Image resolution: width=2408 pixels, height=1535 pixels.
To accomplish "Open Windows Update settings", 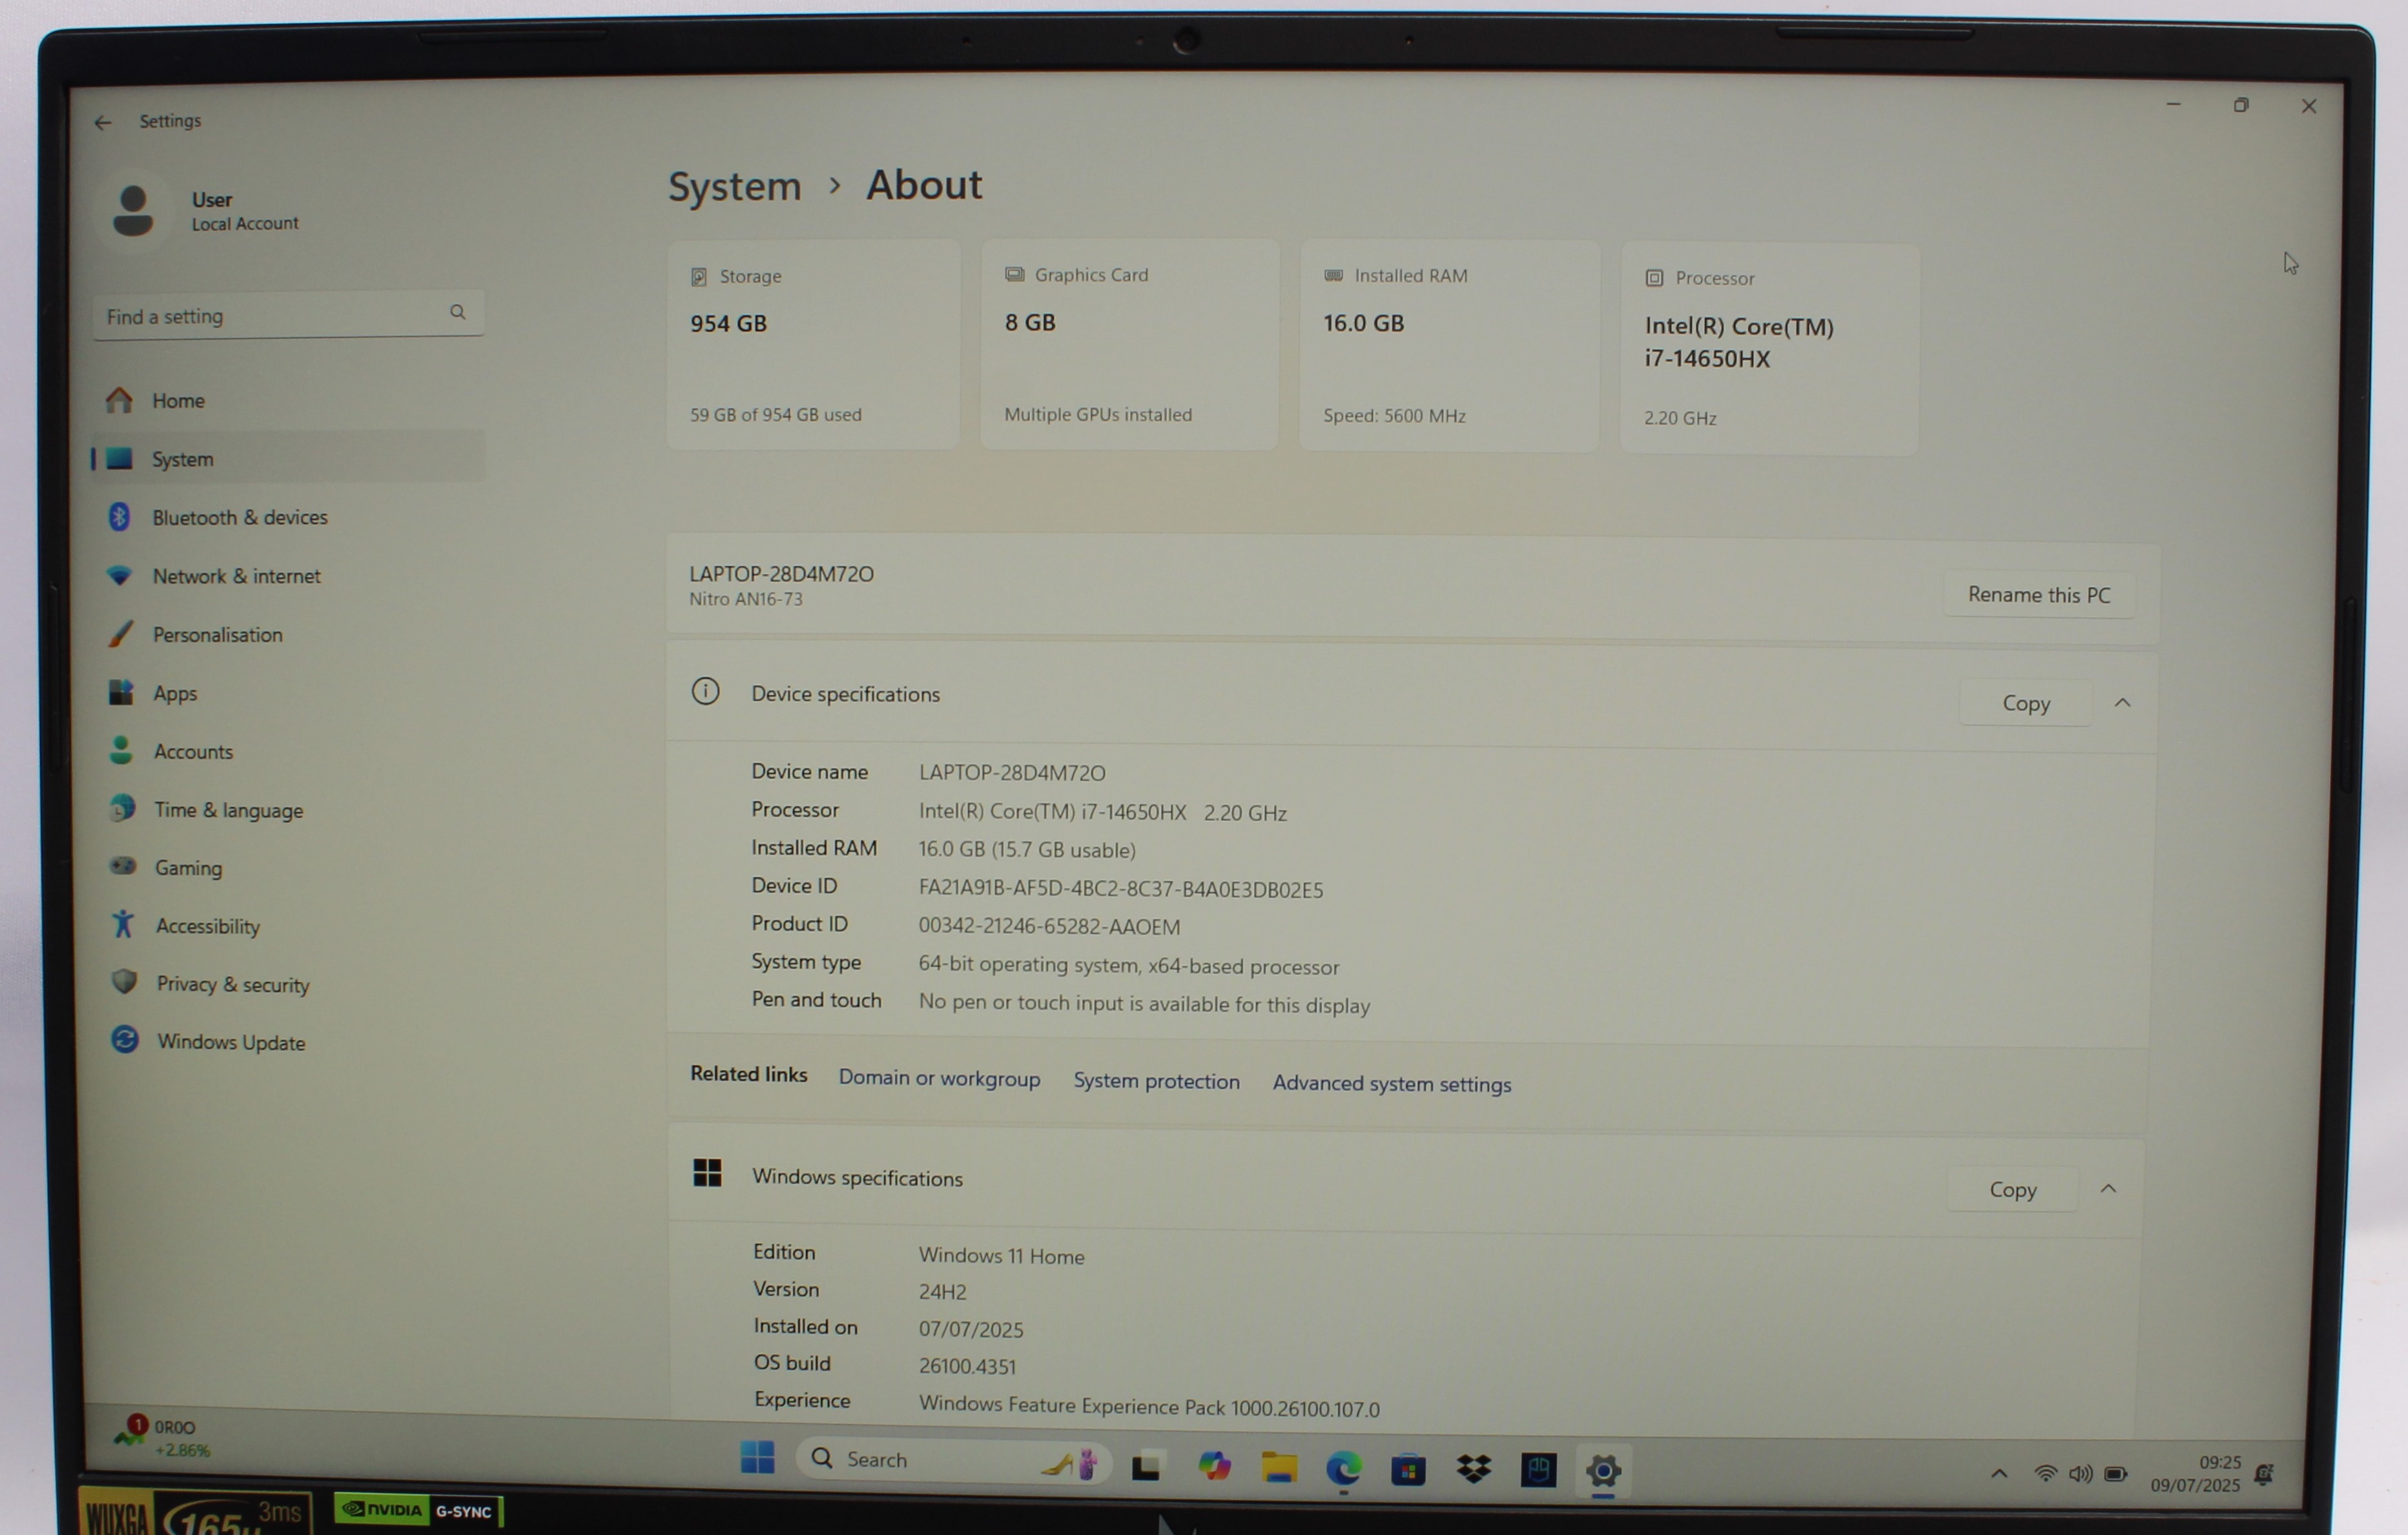I will pos(288,1042).
